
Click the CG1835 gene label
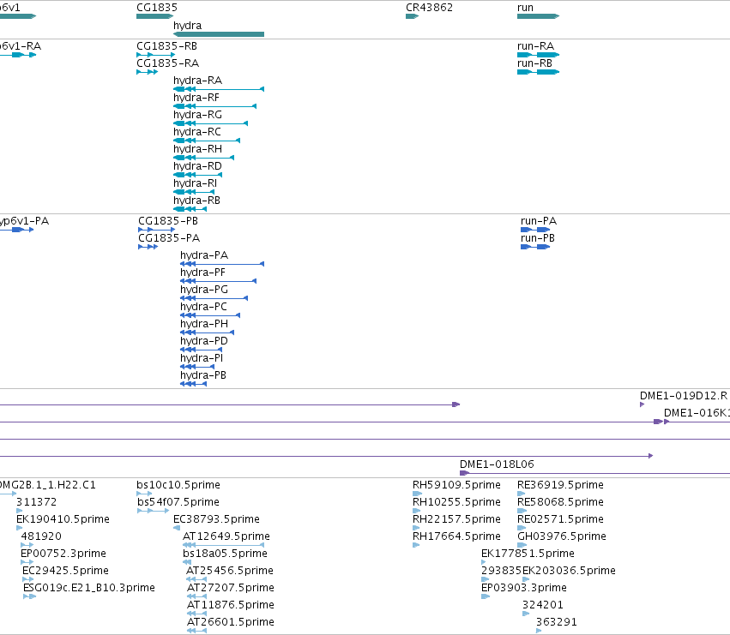tap(157, 8)
